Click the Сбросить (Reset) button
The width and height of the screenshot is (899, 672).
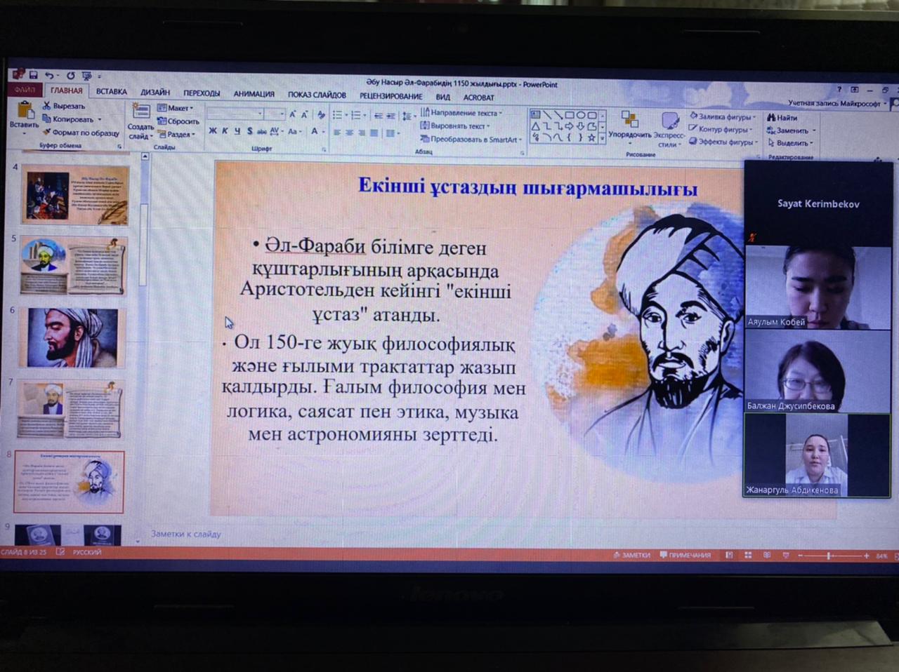click(x=178, y=121)
